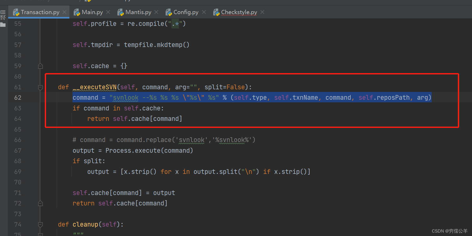The image size is (472, 236).
Task: Click the fold end marker at line 72
Action: point(40,203)
